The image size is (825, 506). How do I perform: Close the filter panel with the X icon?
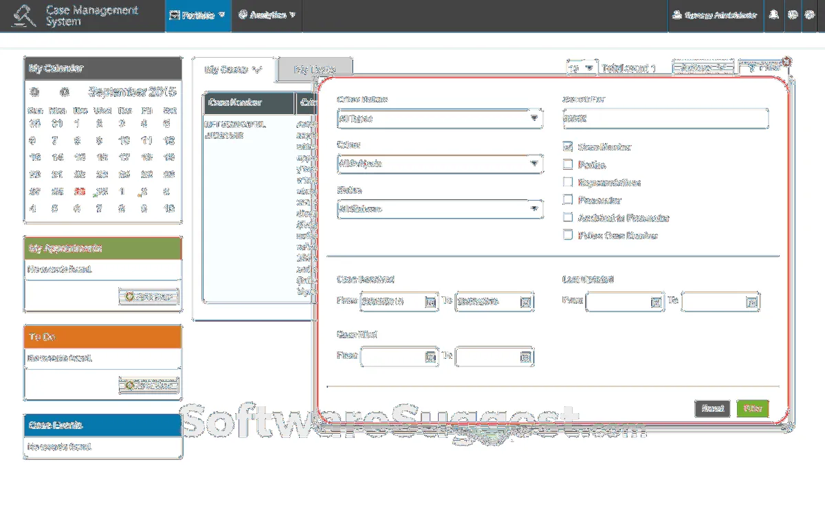coord(786,62)
